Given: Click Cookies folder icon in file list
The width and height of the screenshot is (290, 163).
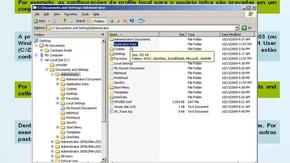Looking at the screenshot, I should pos(111,49).
